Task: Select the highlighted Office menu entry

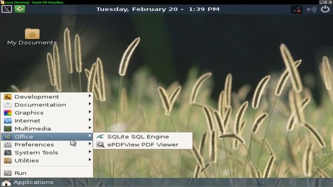Action: (x=47, y=137)
